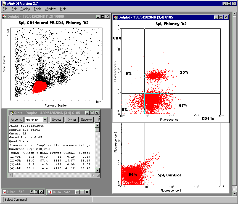Open the Window menu

(x=50, y=9)
